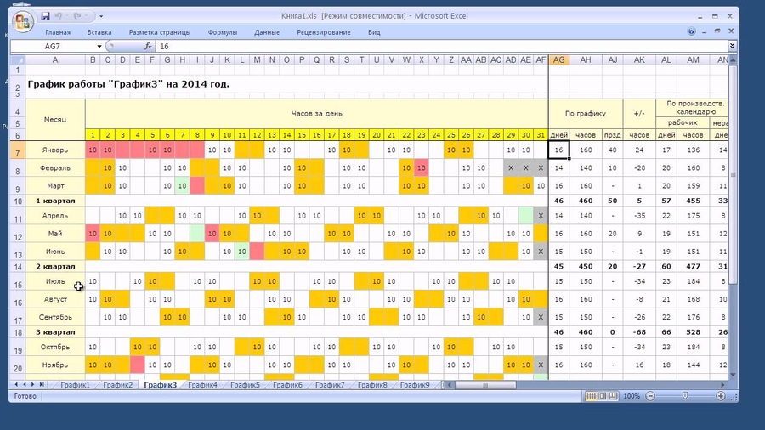Screen dimensions: 765x430
Task: Switch to Normal view in status bar
Action: (x=590, y=397)
